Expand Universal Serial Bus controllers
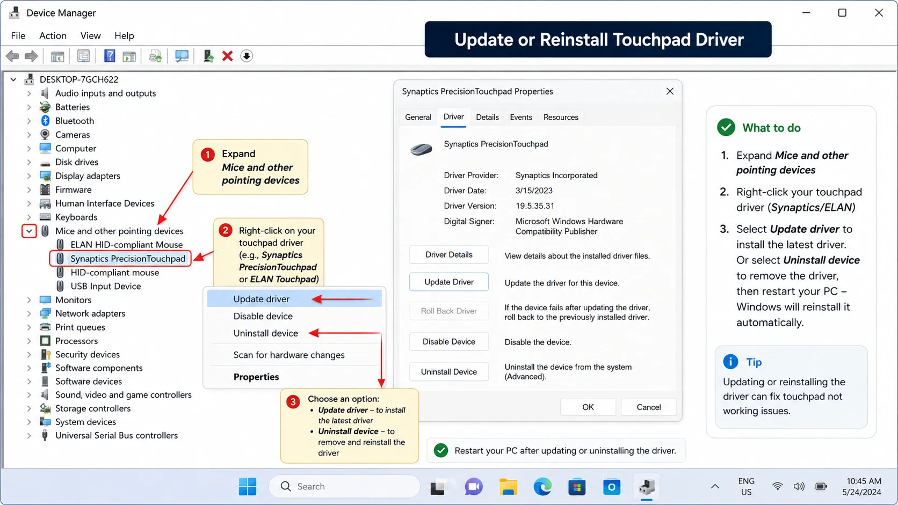This screenshot has width=898, height=505. [29, 436]
